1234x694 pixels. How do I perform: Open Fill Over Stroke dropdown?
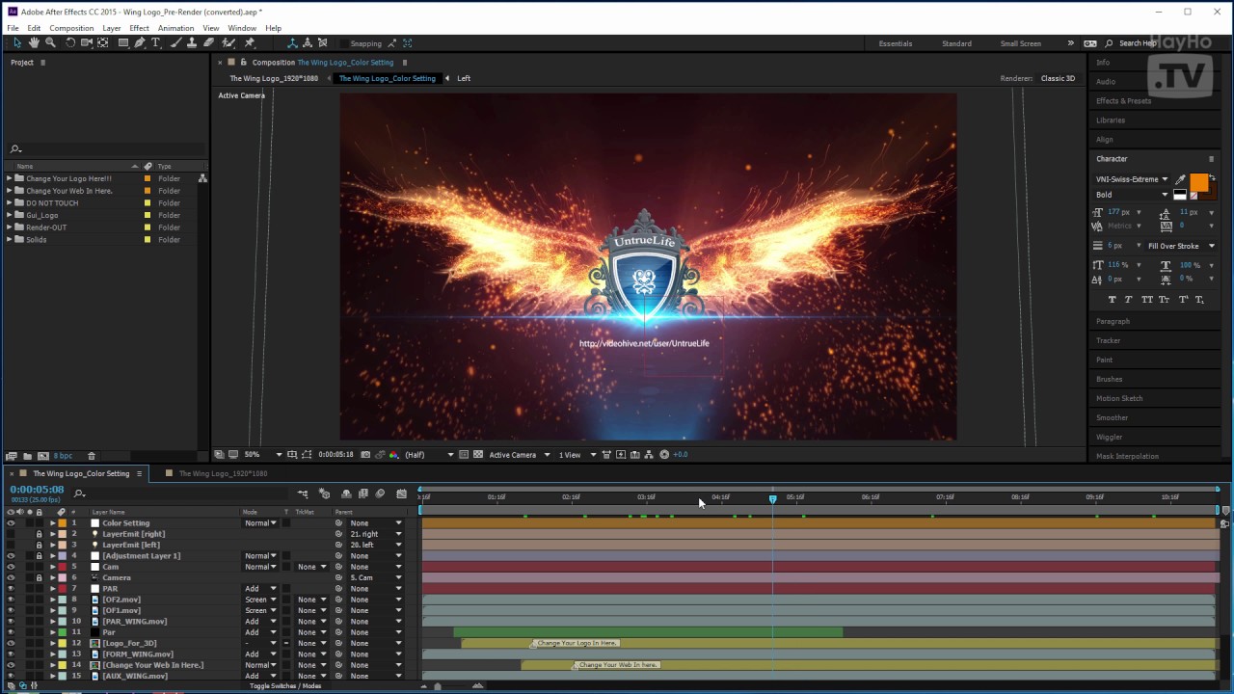point(1181,246)
